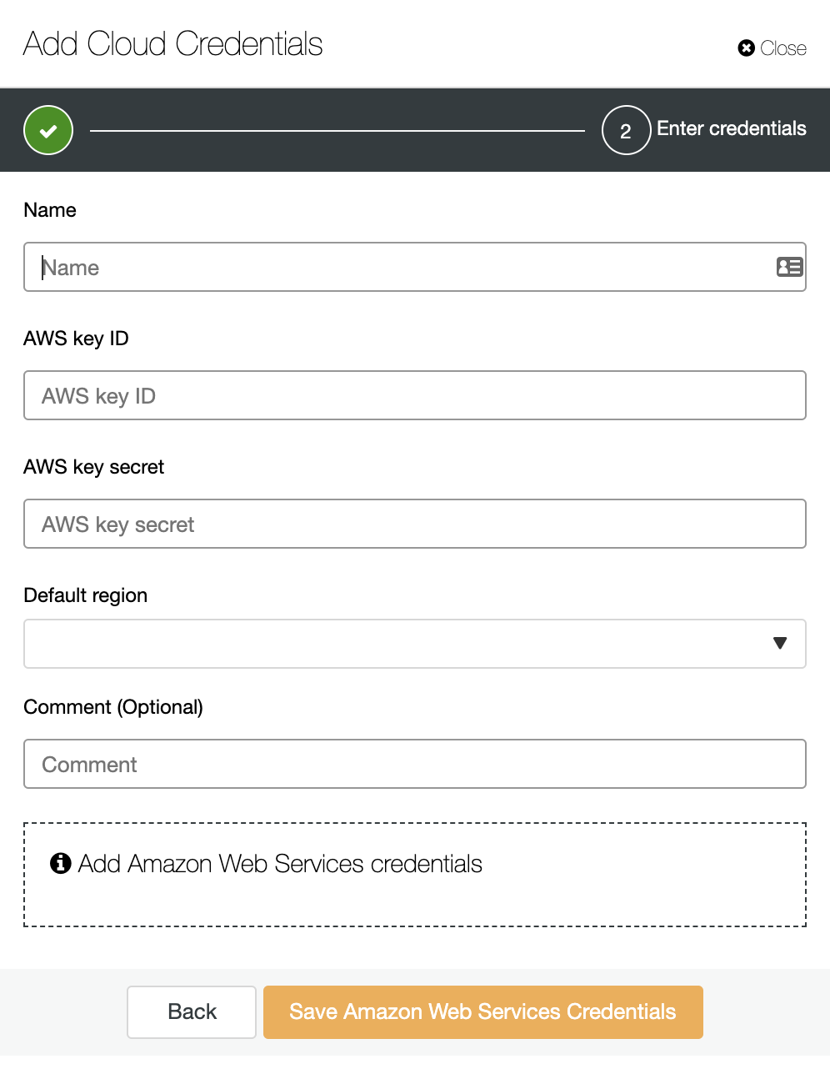Expand the Default region select box

pos(415,644)
